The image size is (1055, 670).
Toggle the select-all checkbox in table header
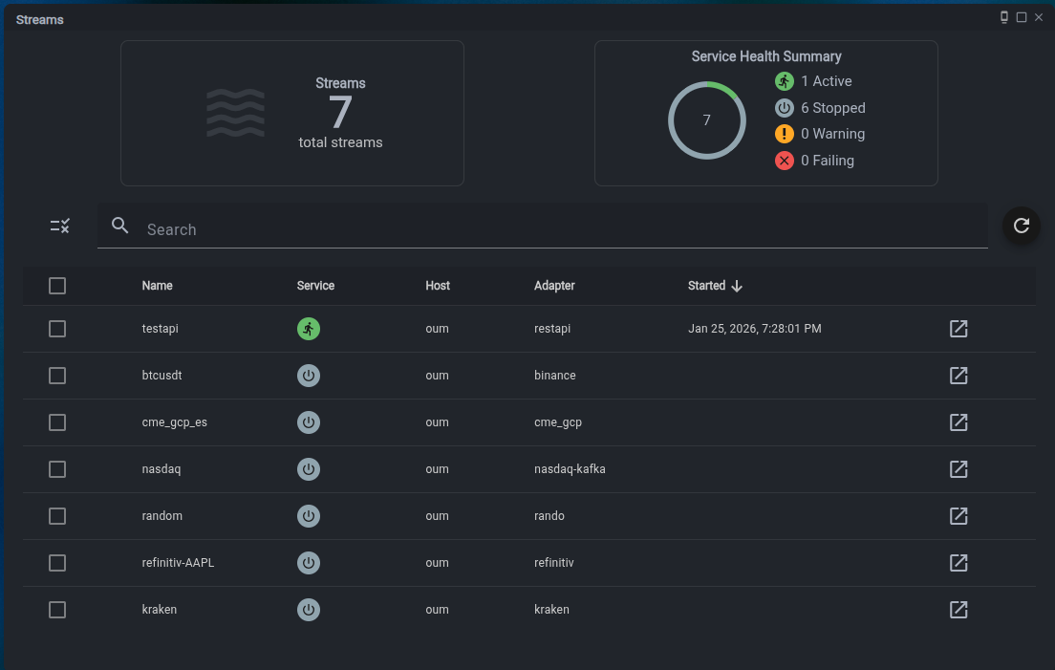point(57,286)
